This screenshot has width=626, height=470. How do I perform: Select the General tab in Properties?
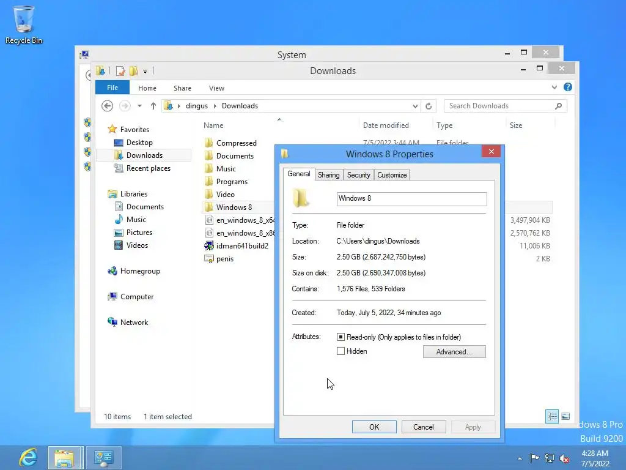(299, 174)
